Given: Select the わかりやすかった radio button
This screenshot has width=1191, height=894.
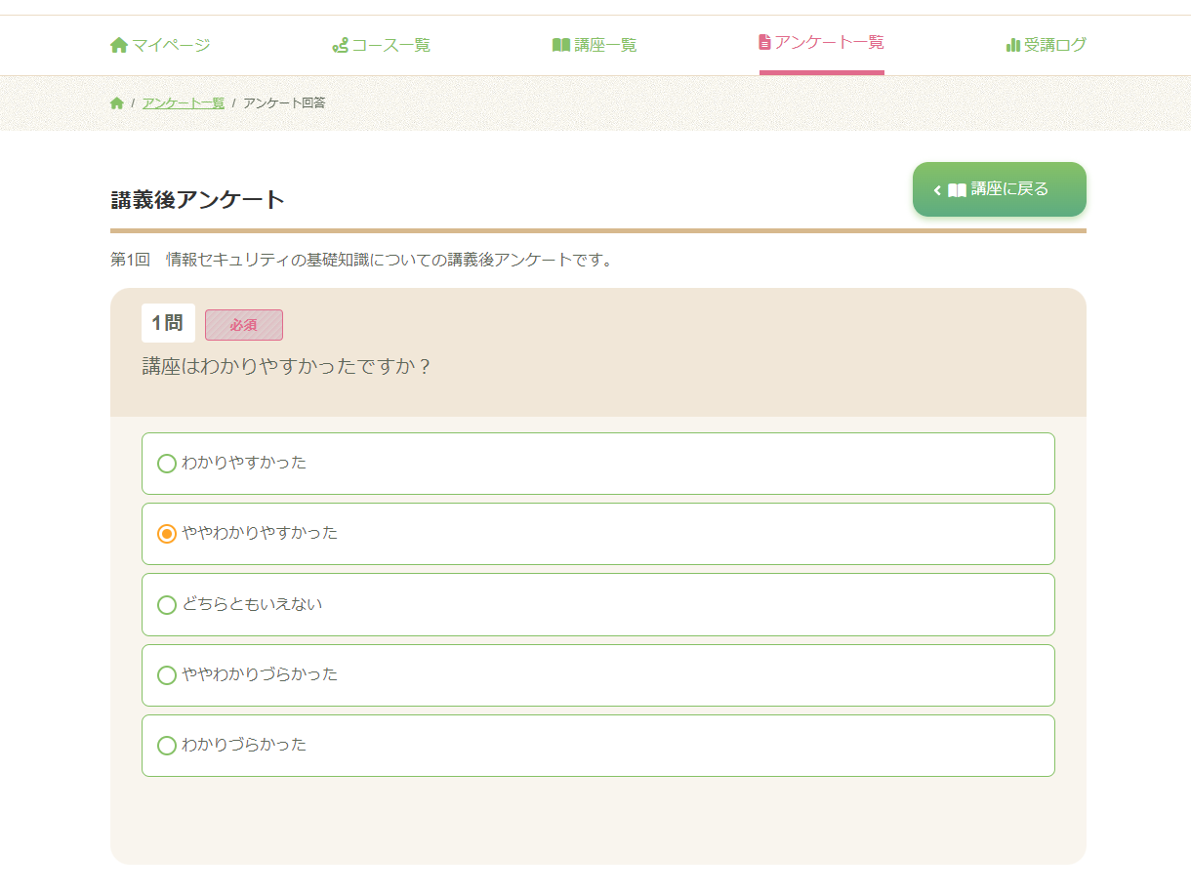Looking at the screenshot, I should tap(167, 464).
